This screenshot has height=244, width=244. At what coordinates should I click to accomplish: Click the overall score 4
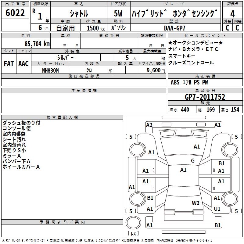(x=232, y=14)
